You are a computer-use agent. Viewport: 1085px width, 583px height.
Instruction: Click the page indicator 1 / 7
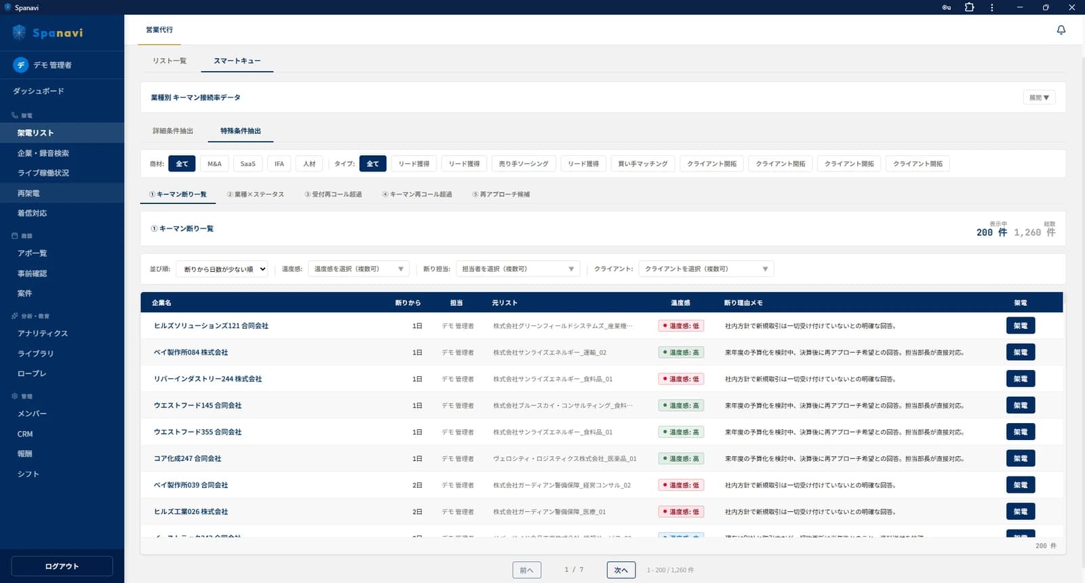coord(574,570)
